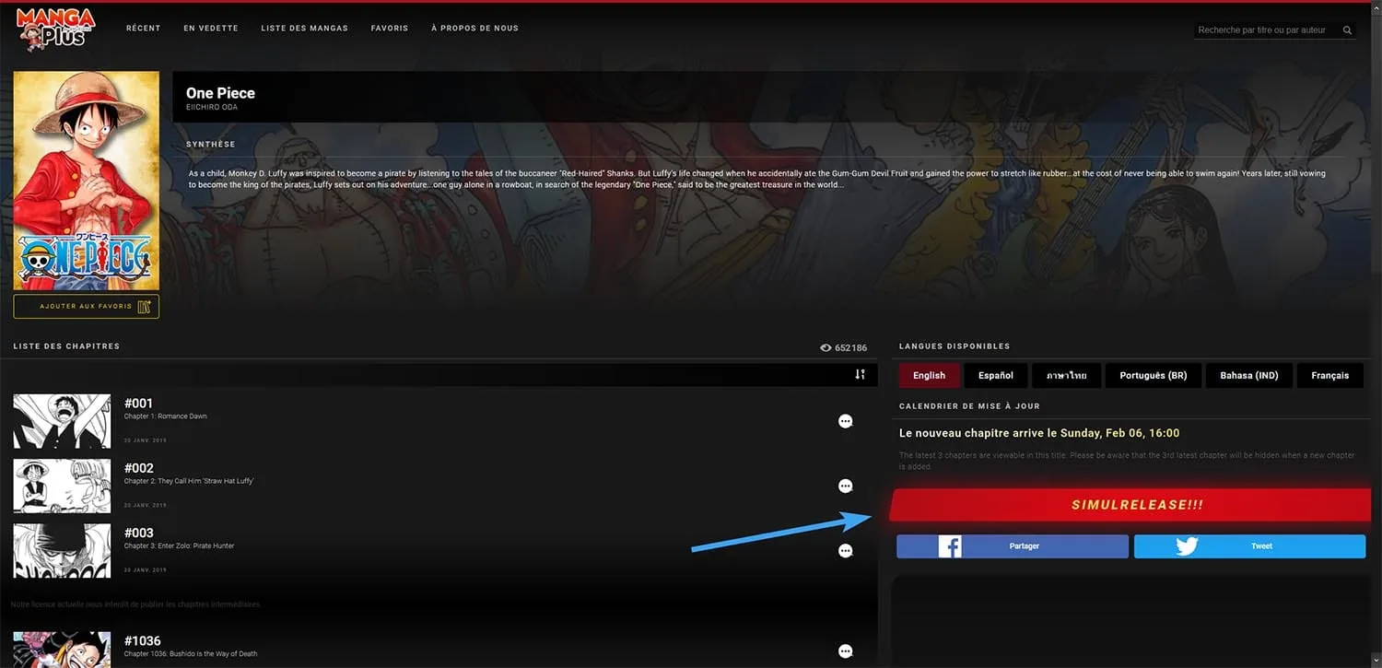This screenshot has width=1382, height=668.
Task: Click Ajouter aux favoris button
Action: point(87,307)
